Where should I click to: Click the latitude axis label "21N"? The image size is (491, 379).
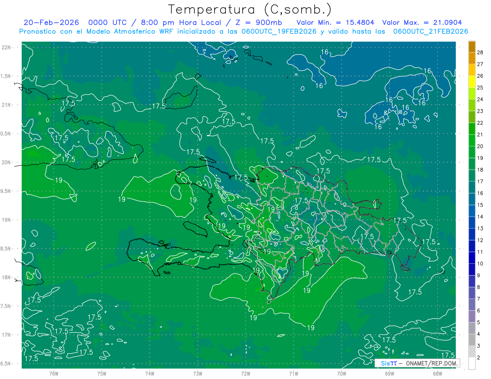7,105
